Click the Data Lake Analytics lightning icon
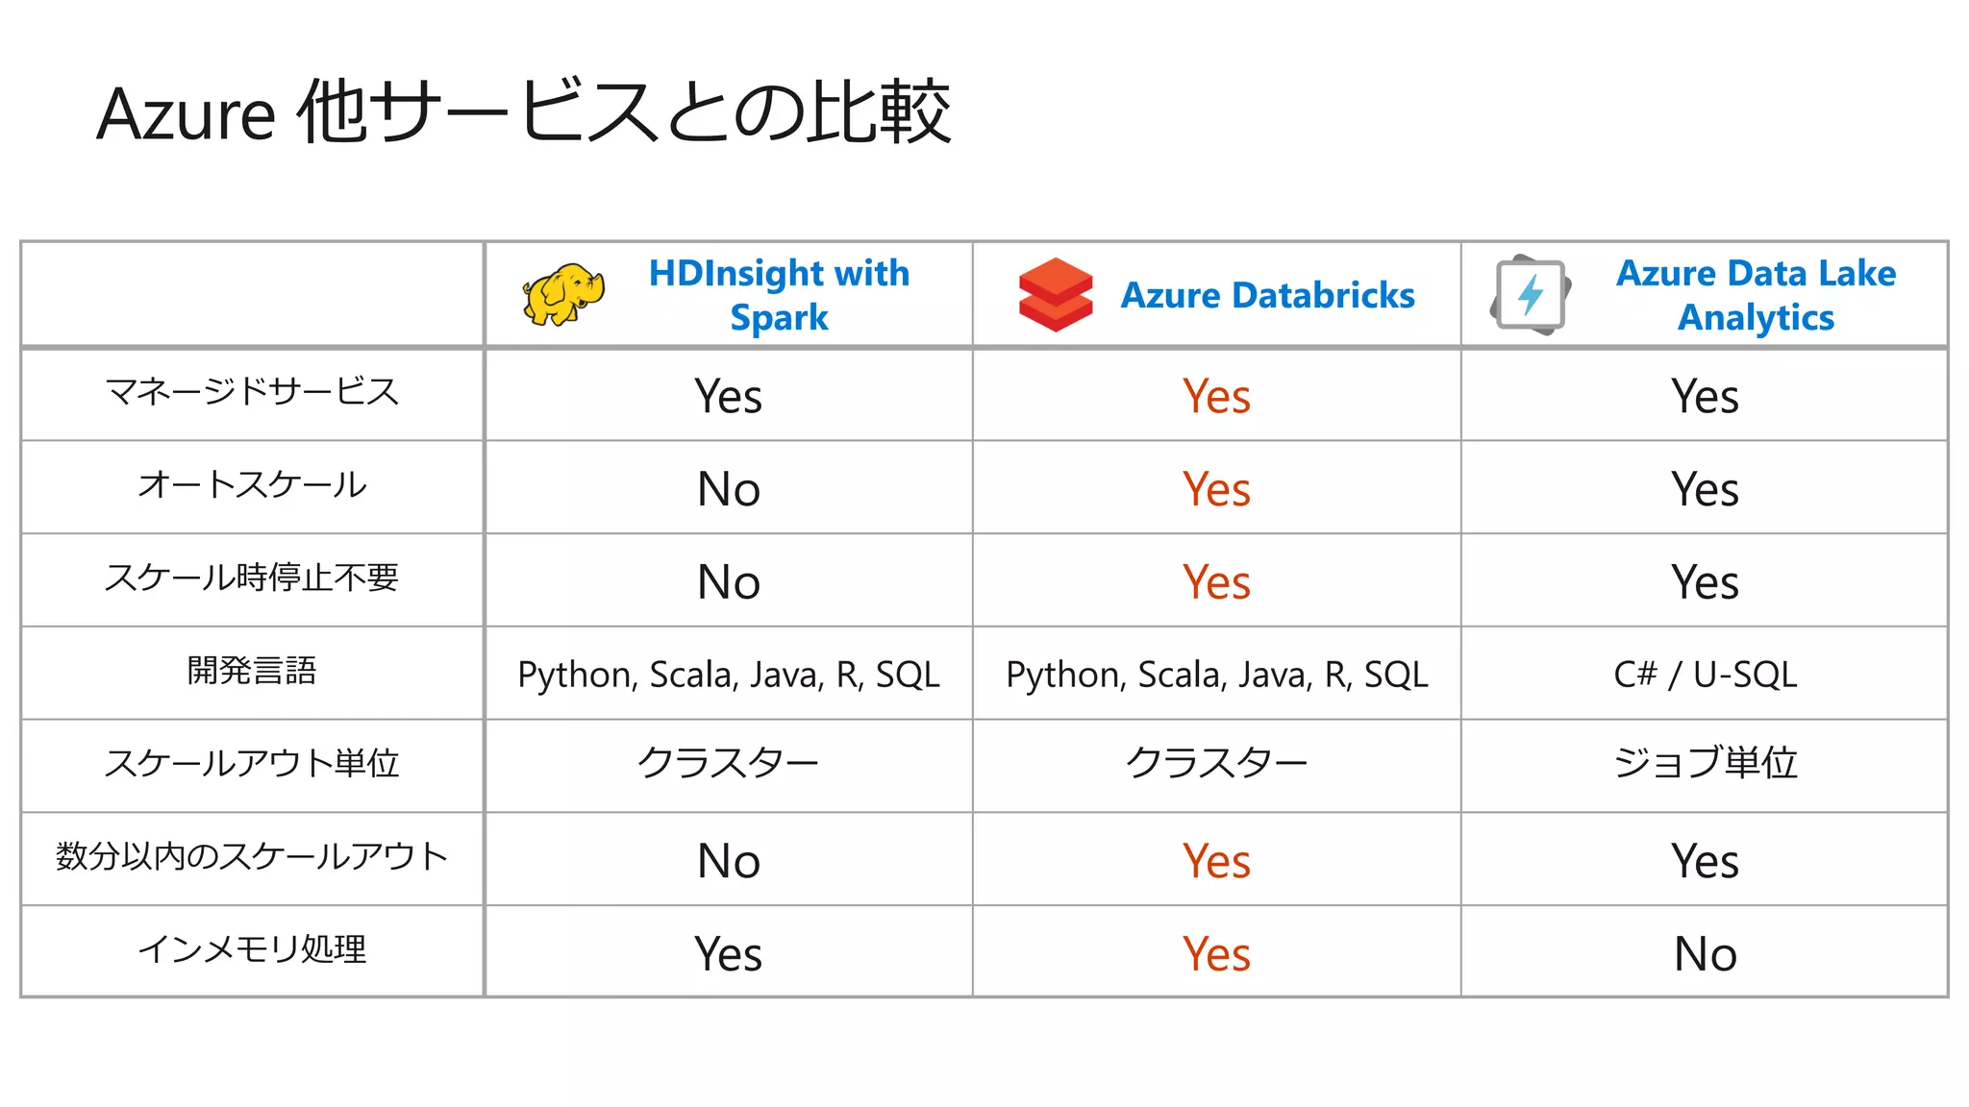Viewport: 1969px width, 1107px height. coord(1531,295)
